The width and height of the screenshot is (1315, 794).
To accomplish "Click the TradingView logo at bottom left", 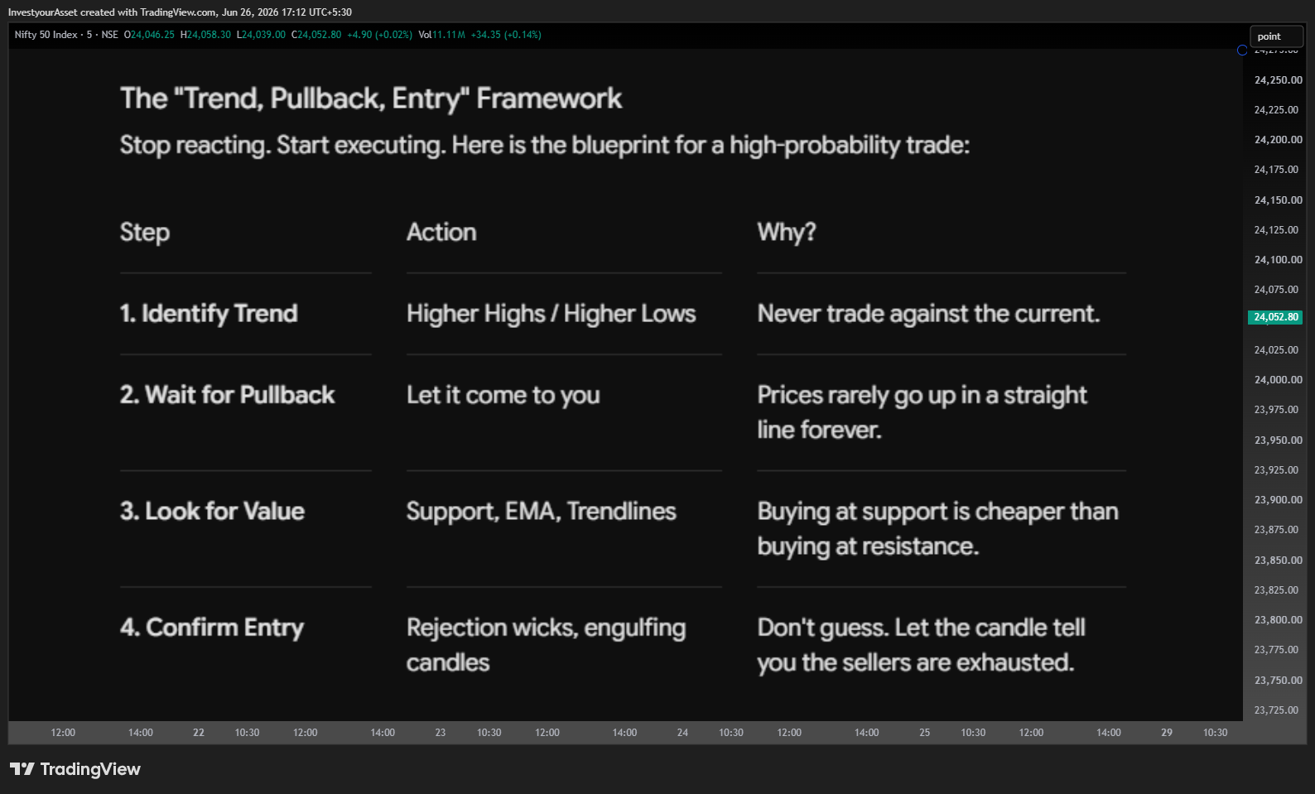I will click(75, 769).
